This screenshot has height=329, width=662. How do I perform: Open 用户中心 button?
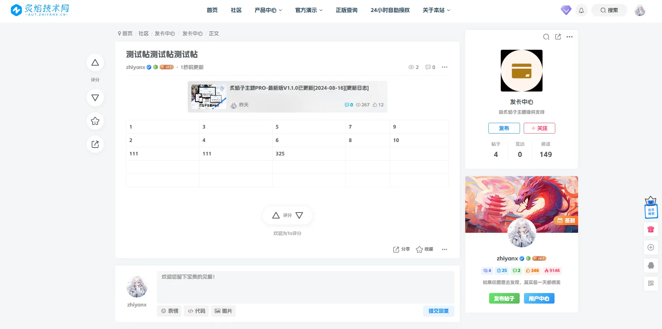pos(539,298)
